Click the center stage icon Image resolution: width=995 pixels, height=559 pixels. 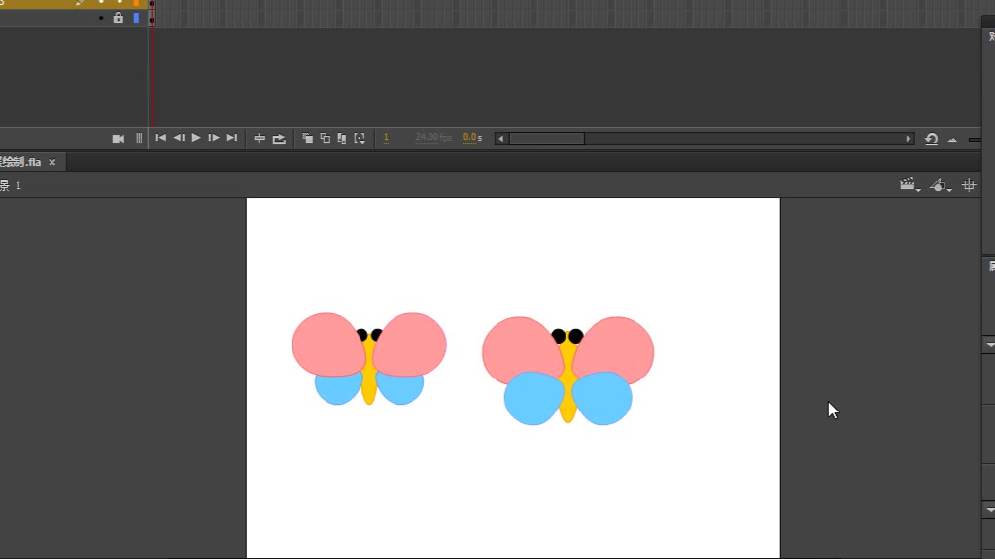click(969, 184)
